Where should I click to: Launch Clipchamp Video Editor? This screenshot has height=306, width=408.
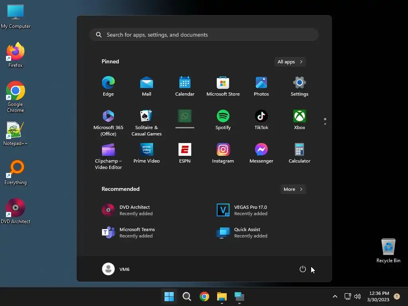108,156
